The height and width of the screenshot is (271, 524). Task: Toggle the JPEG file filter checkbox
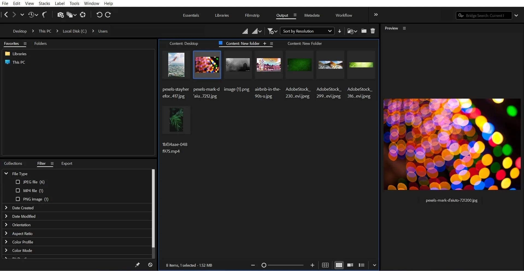[18, 182]
